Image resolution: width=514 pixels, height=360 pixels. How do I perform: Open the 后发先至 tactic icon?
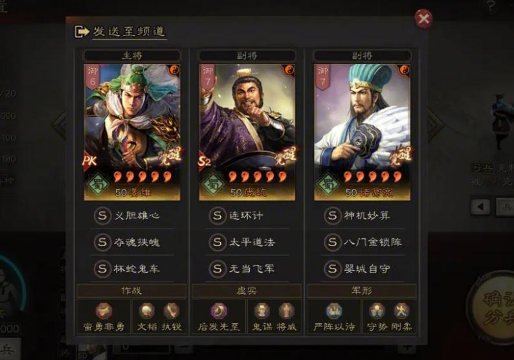pos(219,311)
